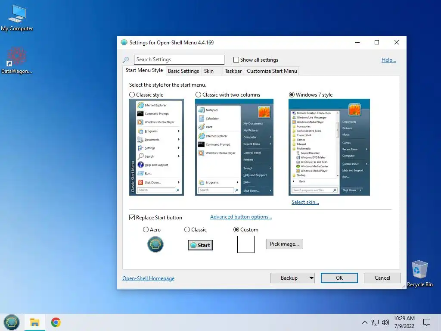This screenshot has width=441, height=331.
Task: Open the network status tray icon
Action: (x=375, y=322)
